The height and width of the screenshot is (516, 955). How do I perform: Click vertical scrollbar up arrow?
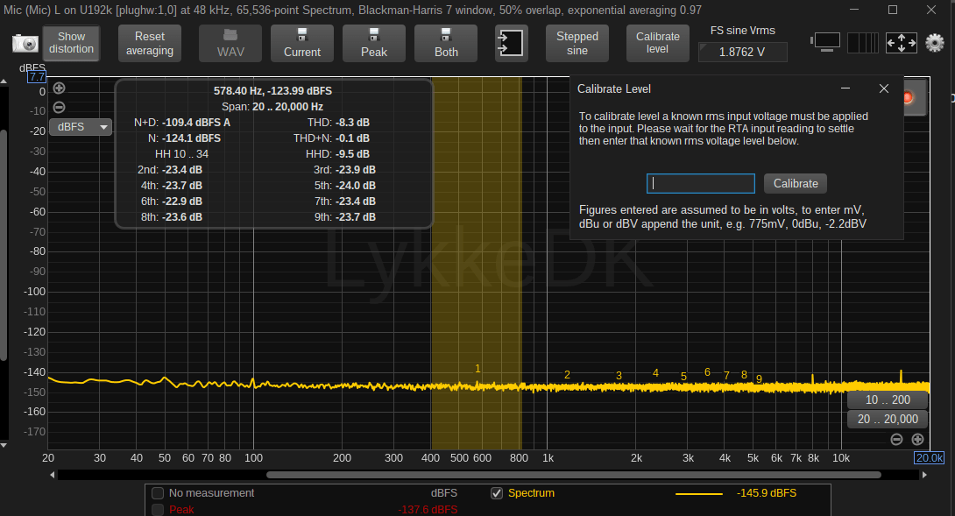click(x=4, y=81)
